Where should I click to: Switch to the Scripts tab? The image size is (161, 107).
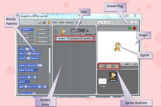coord(62,38)
